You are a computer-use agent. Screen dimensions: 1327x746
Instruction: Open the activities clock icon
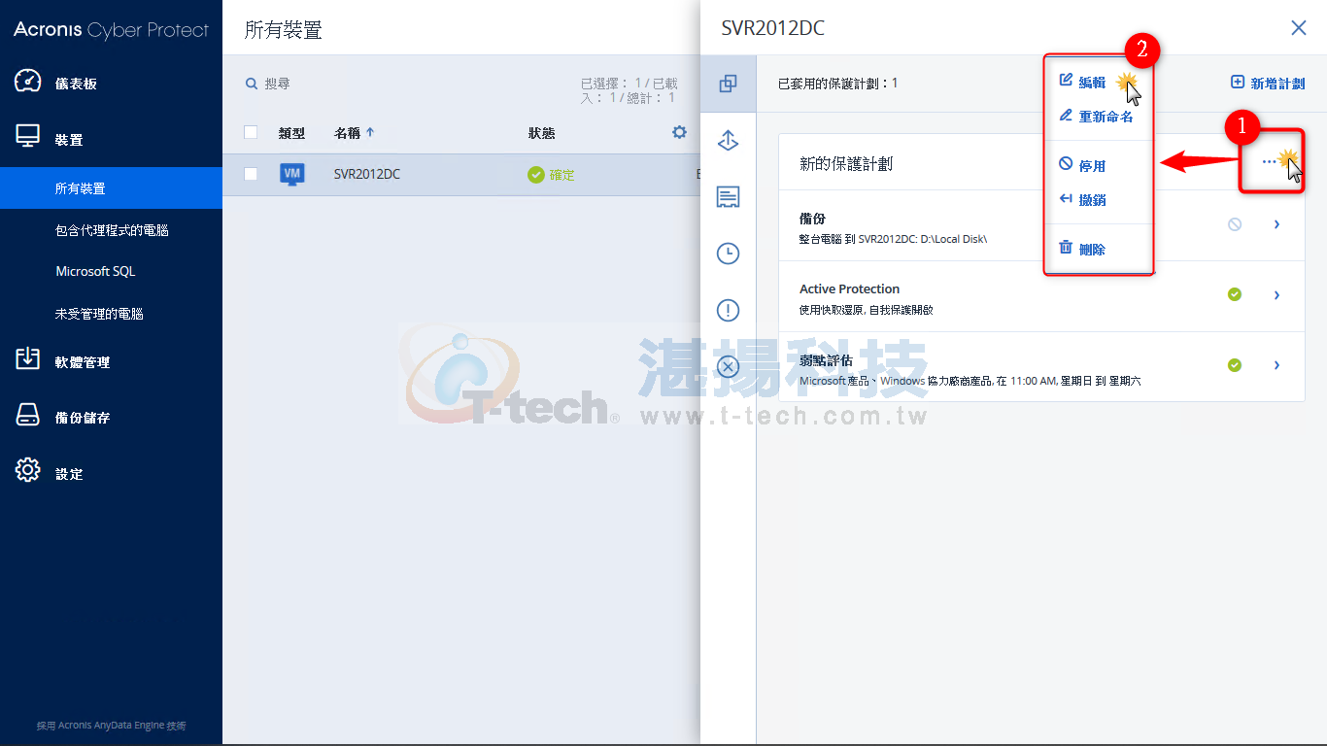point(728,254)
